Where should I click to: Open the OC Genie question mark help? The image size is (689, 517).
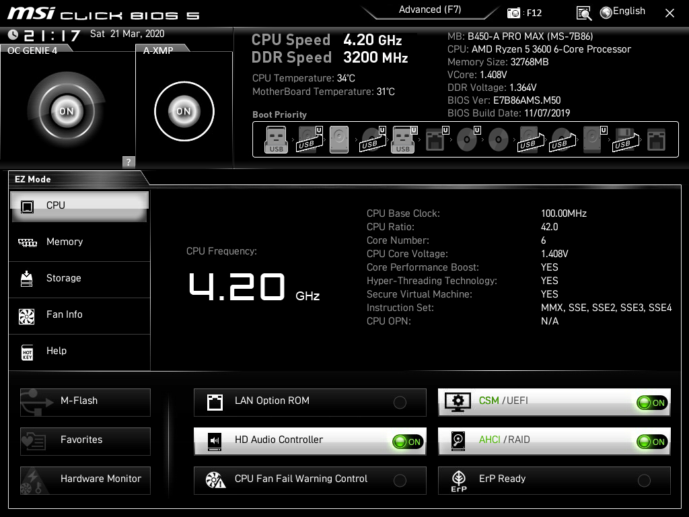129,162
